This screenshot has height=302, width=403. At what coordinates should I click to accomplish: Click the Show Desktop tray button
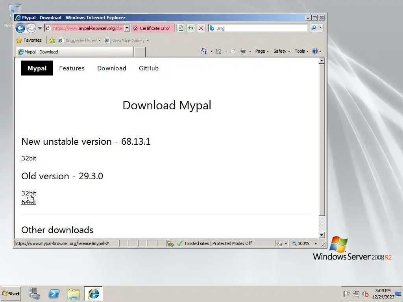(399, 294)
